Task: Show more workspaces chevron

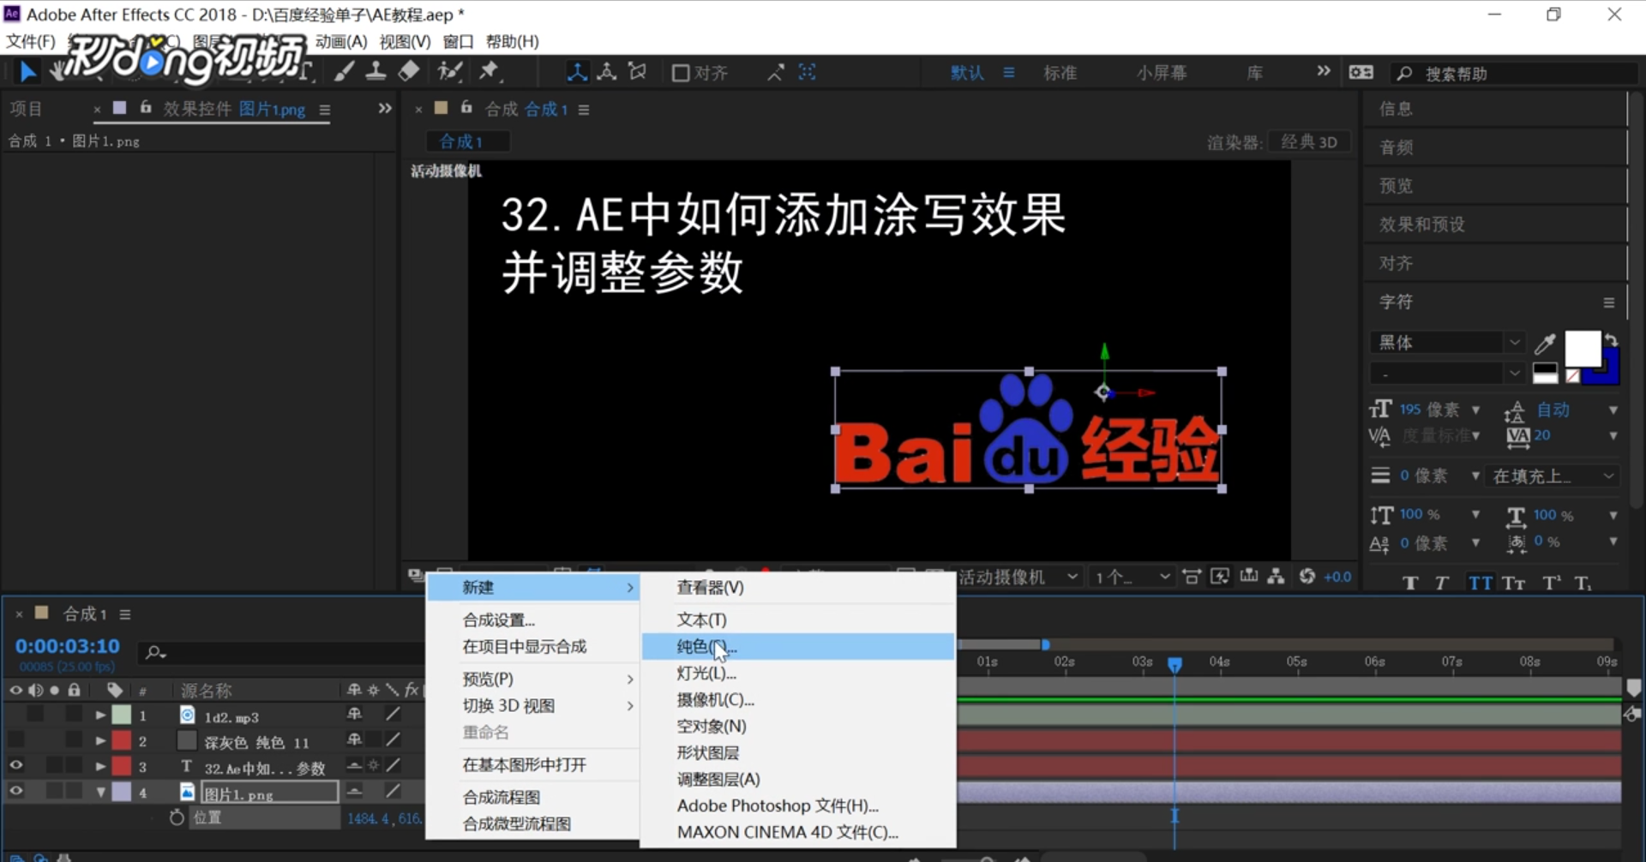Action: point(1324,72)
